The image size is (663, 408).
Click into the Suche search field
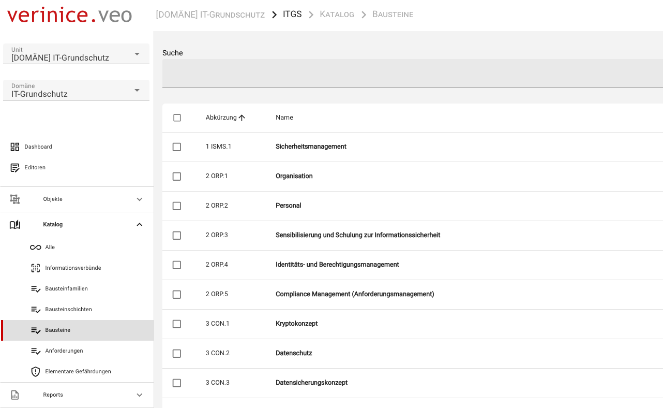pos(412,74)
